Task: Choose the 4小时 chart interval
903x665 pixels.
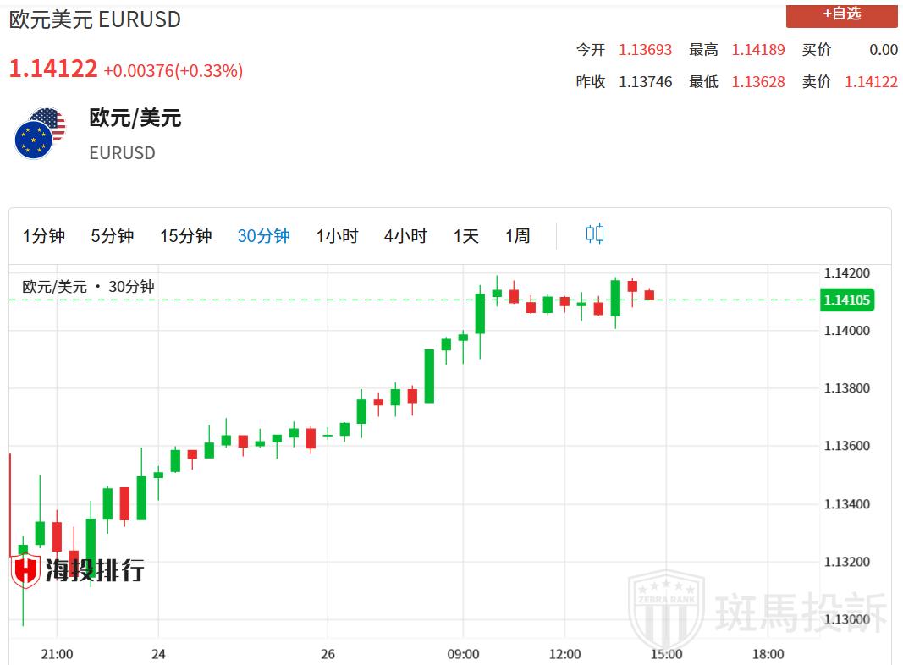Action: click(405, 236)
